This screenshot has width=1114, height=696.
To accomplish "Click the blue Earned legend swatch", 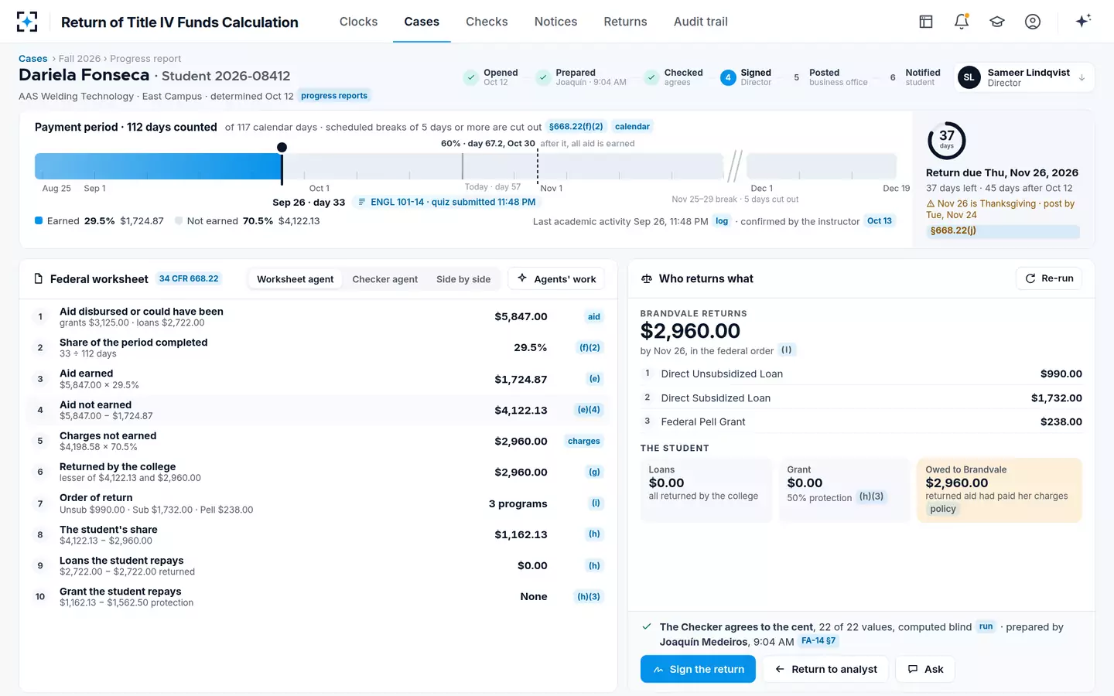I will click(x=39, y=220).
